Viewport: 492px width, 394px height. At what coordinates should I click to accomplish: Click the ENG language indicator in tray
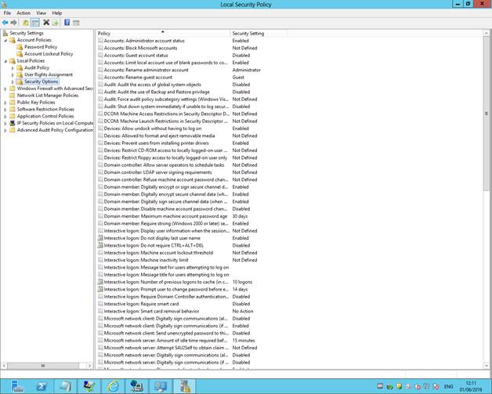click(x=448, y=386)
